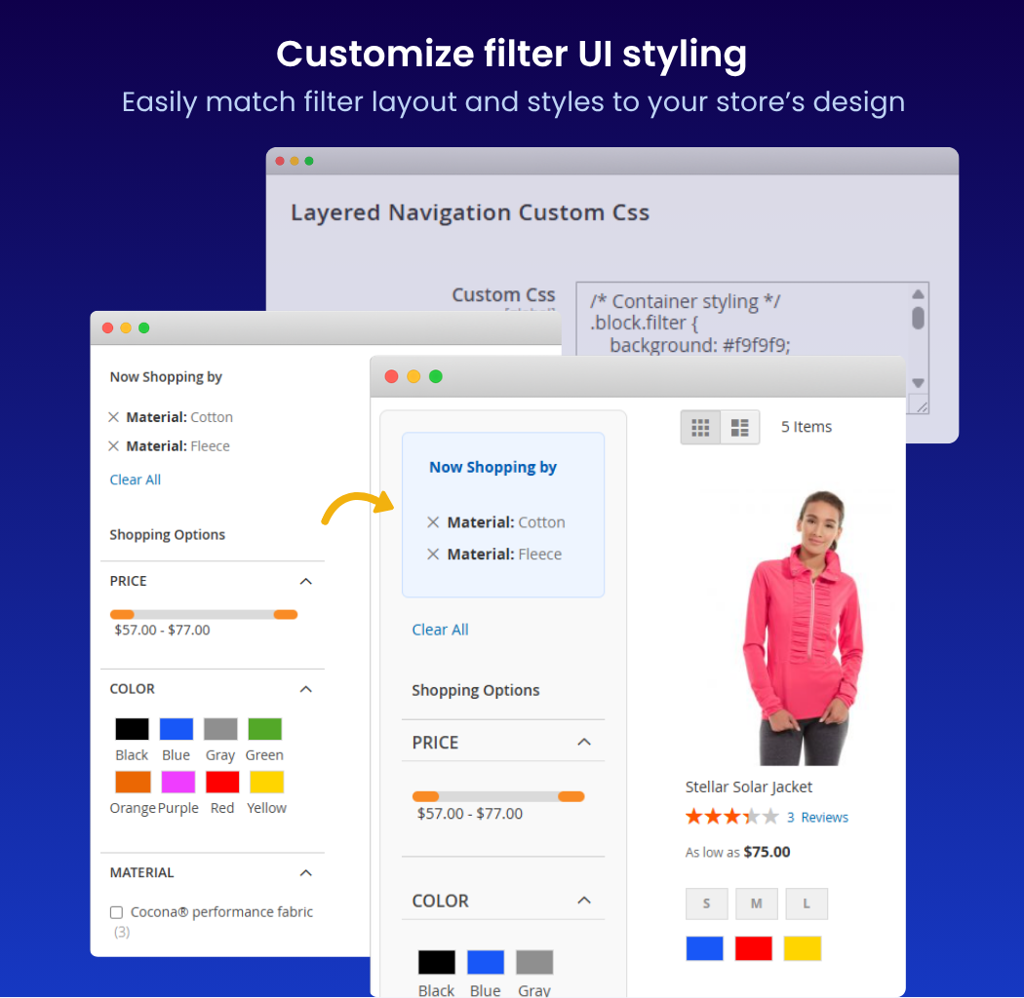Collapse PRICE section in left window
Viewport: 1024px width, 998px height.
coord(305,581)
